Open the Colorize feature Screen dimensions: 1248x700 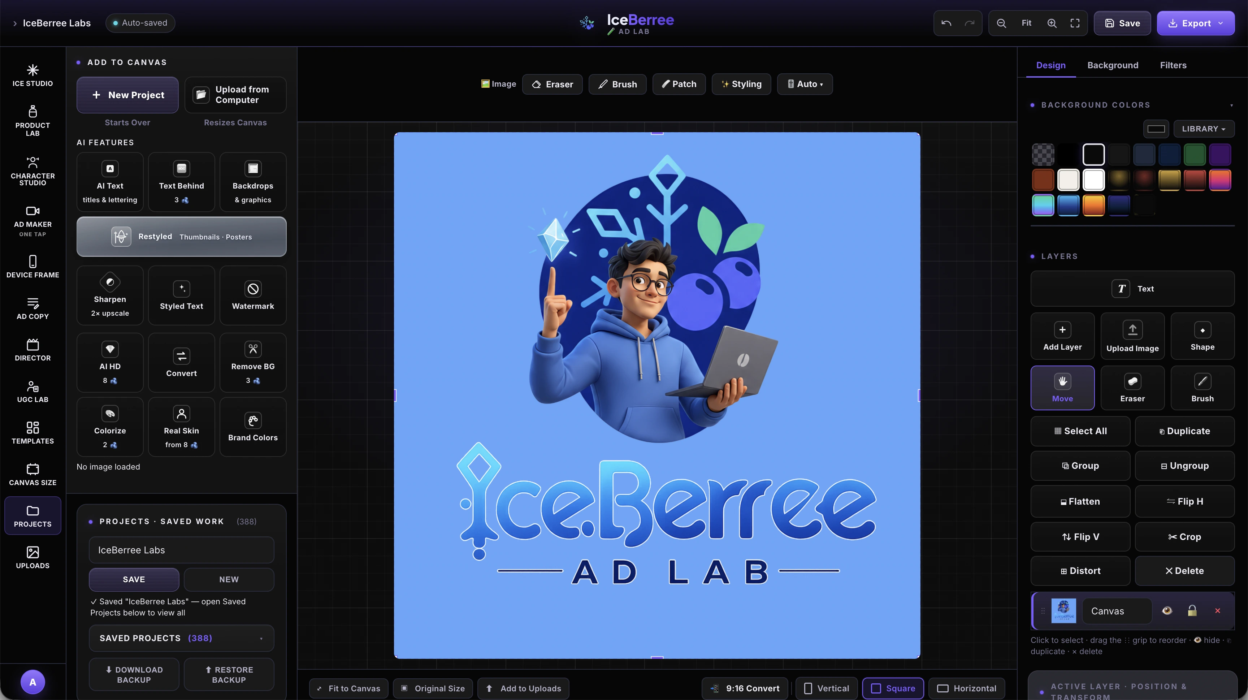[110, 427]
